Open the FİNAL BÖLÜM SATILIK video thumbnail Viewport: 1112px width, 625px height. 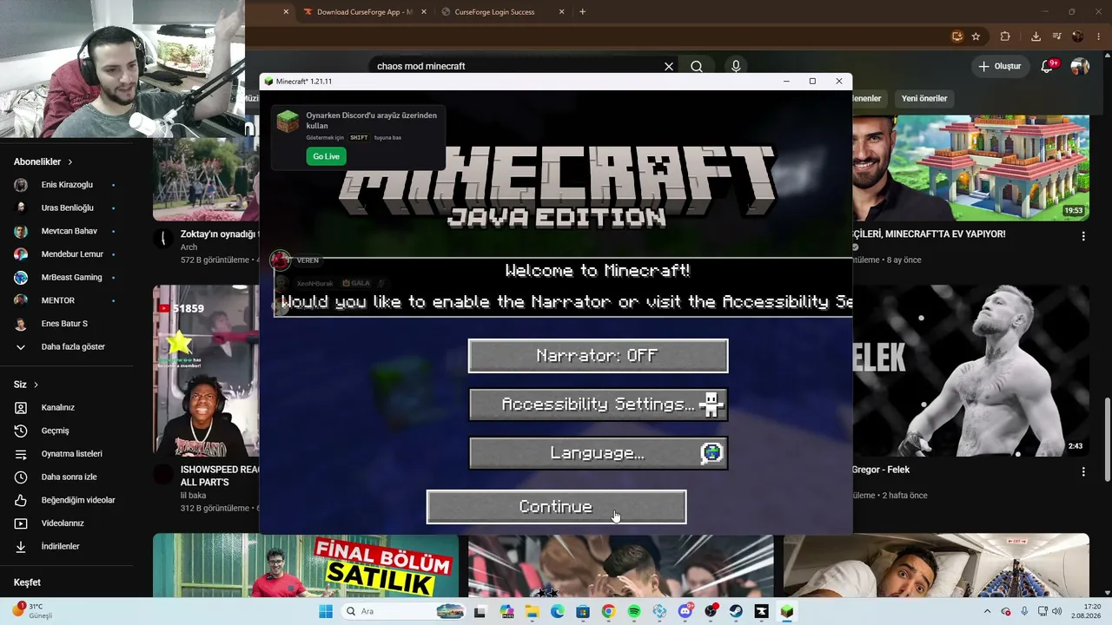point(306,565)
